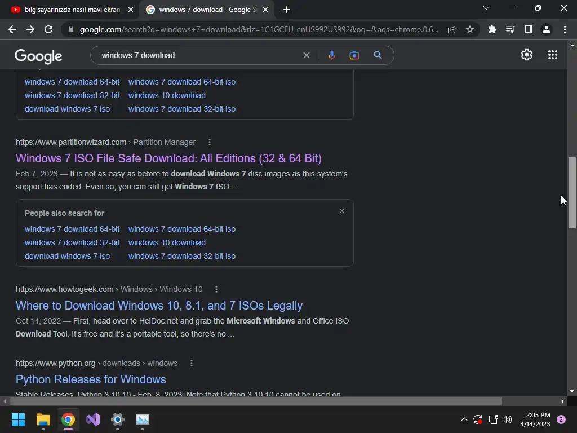The height and width of the screenshot is (433, 577).
Task: Open the Windows Start menu
Action: 18,419
